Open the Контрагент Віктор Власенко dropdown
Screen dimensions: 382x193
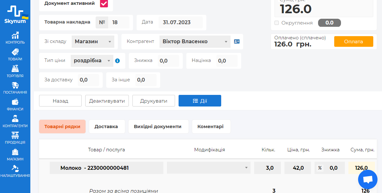click(x=195, y=42)
